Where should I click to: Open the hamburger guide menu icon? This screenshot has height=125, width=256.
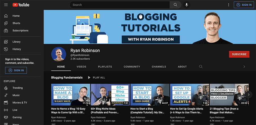point(6,5)
